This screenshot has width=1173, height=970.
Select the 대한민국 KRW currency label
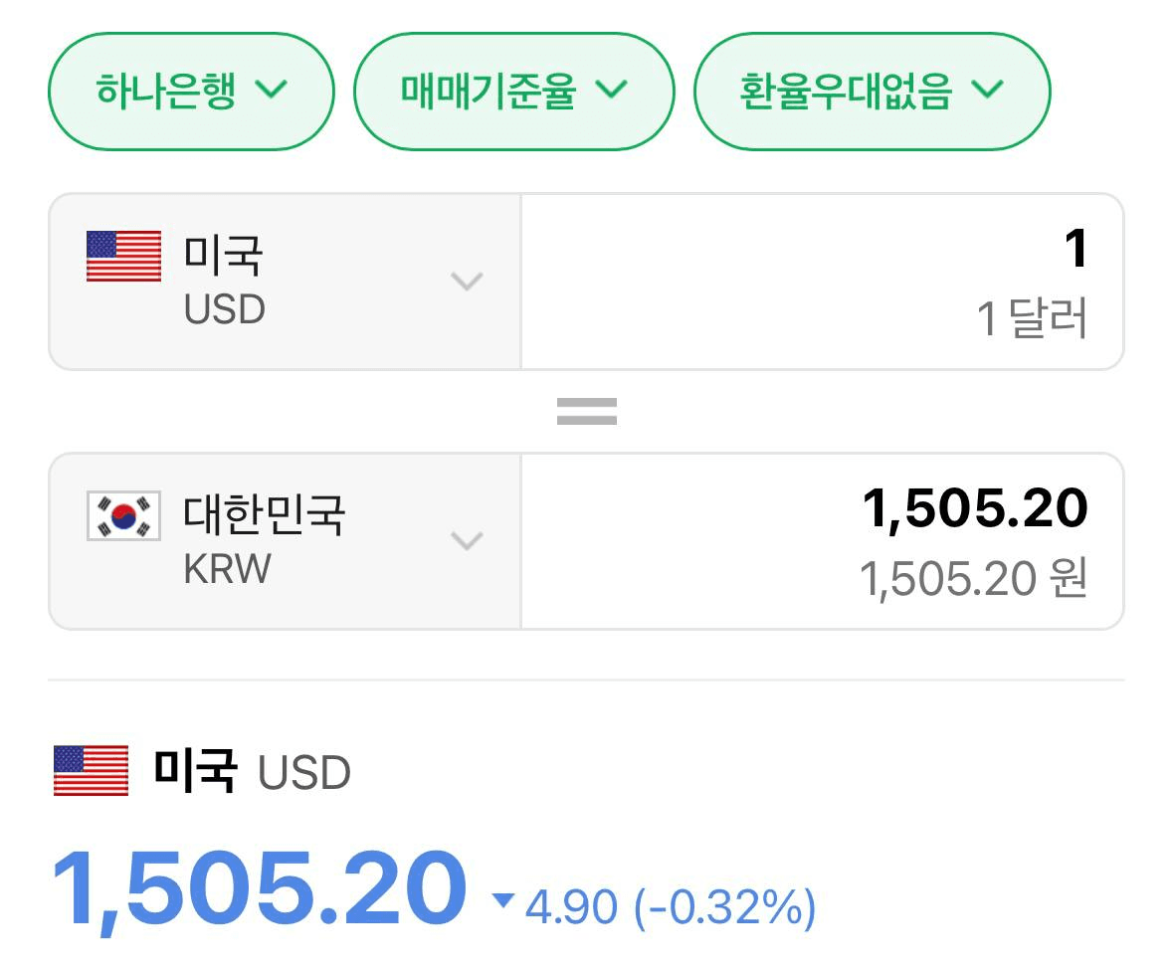coord(264,540)
